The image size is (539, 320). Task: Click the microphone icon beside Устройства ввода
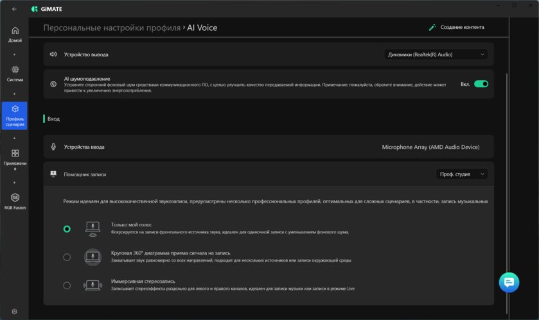click(53, 147)
